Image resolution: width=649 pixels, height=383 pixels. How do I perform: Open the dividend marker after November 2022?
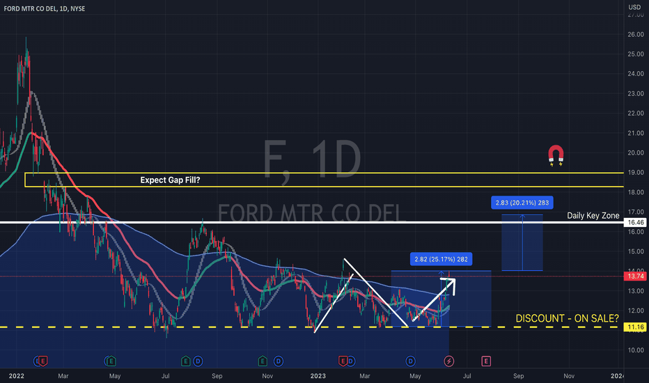(x=279, y=361)
